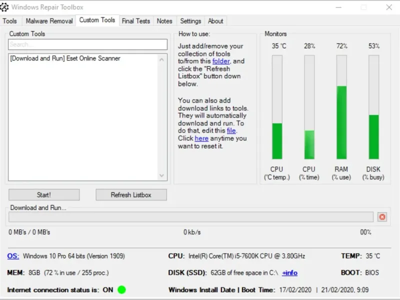Click the Windows Repair Toolbox app icon

[x=4, y=7]
